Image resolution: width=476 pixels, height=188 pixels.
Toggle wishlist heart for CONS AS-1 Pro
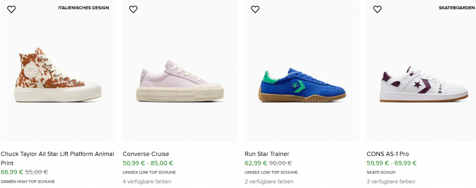point(377,9)
